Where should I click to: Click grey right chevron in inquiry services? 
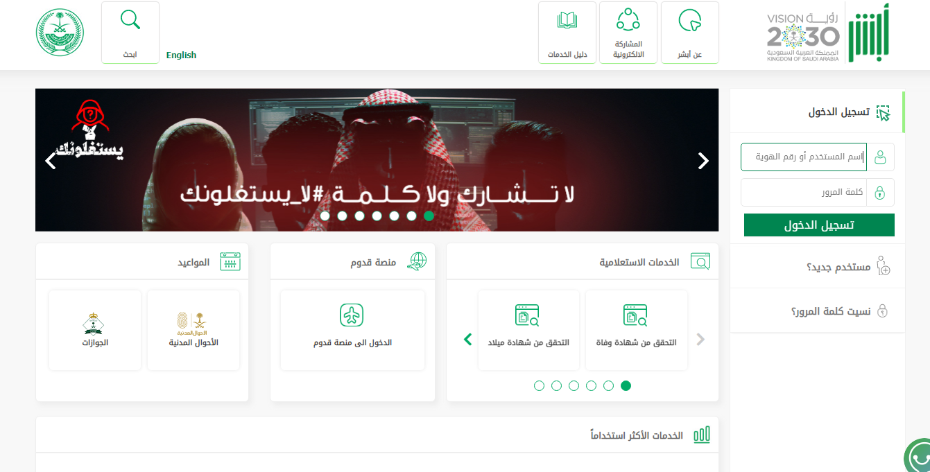[x=700, y=340]
